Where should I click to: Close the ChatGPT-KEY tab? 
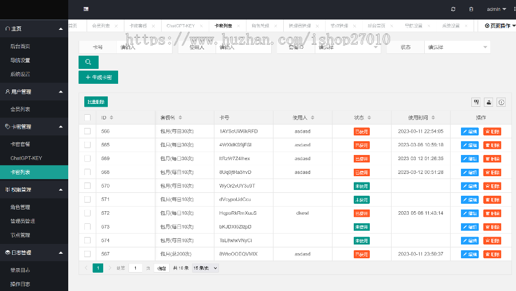coord(201,26)
